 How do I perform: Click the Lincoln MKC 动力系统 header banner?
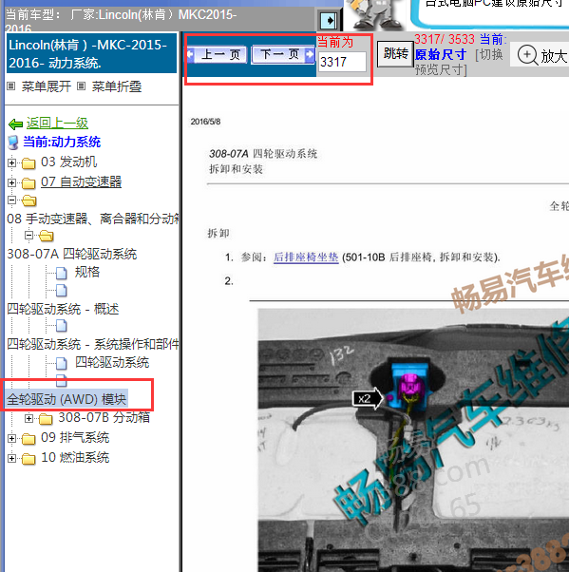[x=91, y=53]
